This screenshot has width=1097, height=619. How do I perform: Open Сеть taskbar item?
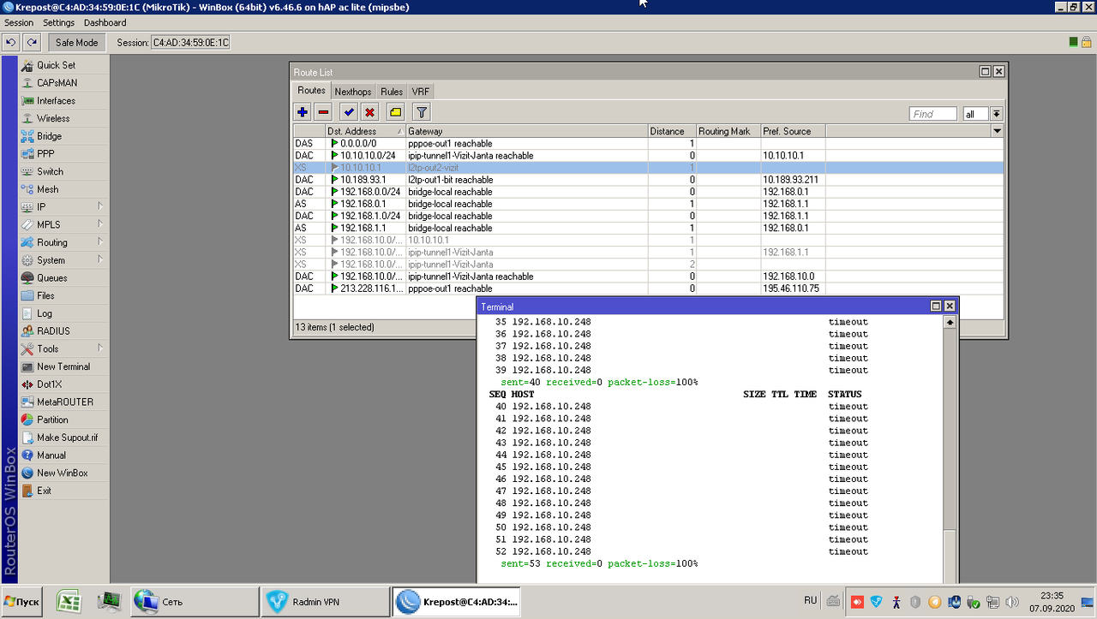coord(194,602)
